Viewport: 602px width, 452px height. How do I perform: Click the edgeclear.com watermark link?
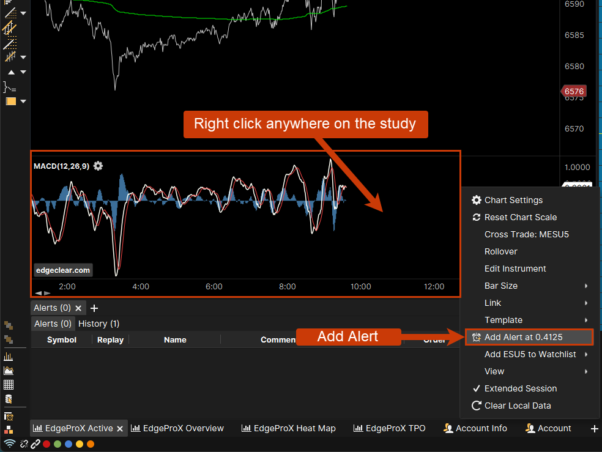63,270
